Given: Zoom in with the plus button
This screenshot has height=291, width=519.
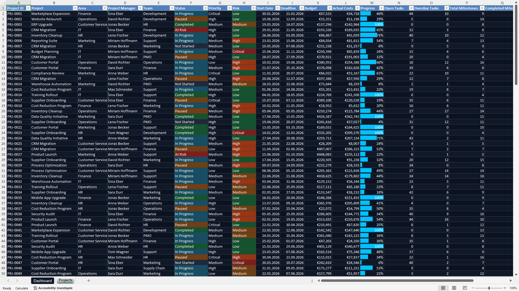Looking at the screenshot, I should (505, 288).
